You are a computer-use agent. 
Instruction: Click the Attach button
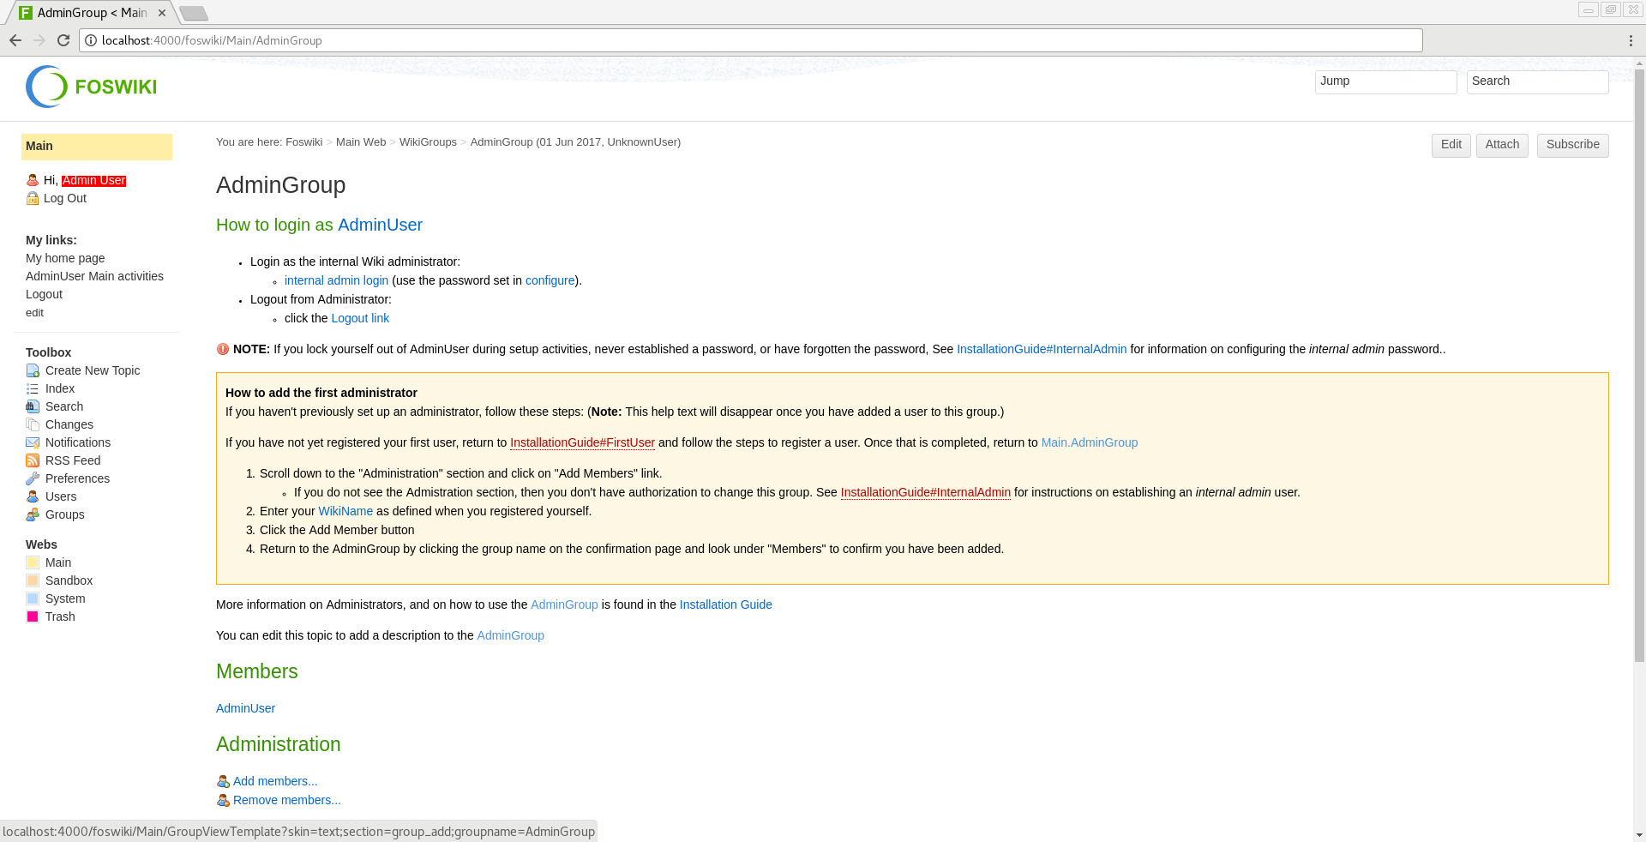(x=1502, y=145)
